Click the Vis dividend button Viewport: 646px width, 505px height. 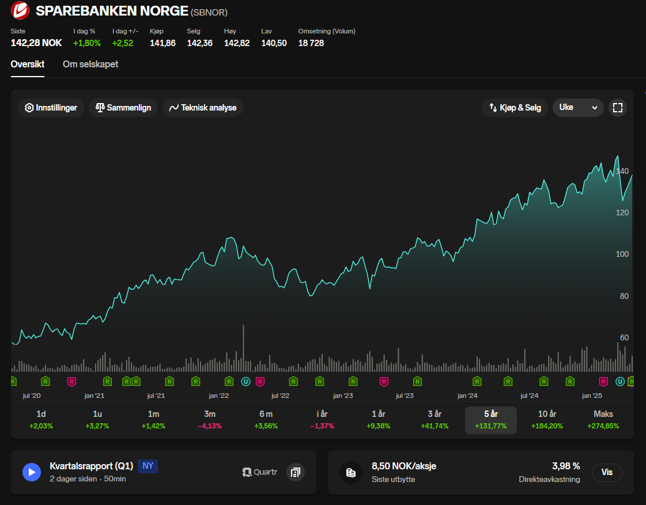tap(607, 472)
